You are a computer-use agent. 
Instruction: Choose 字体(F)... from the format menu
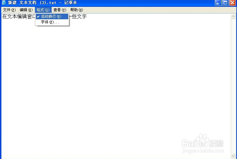52,22
